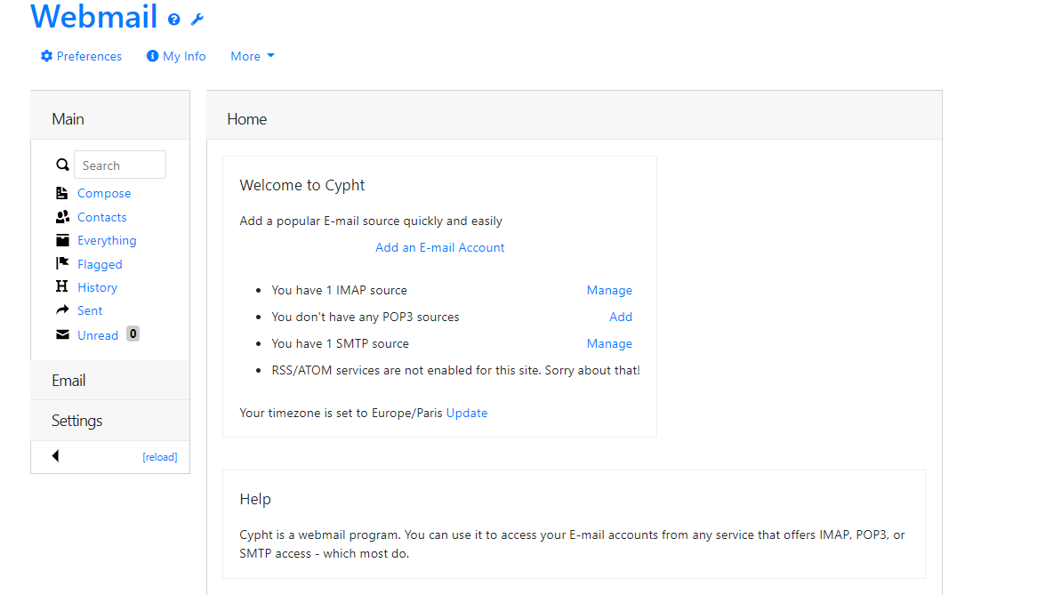
Task: Click the My Info circle icon
Action: click(152, 56)
